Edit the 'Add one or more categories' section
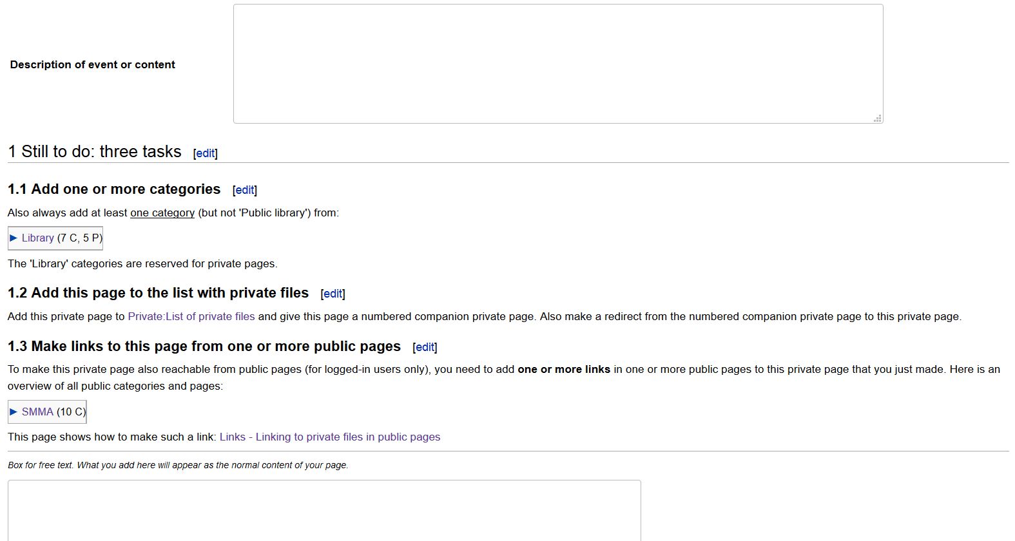The width and height of the screenshot is (1015, 541). coord(245,190)
